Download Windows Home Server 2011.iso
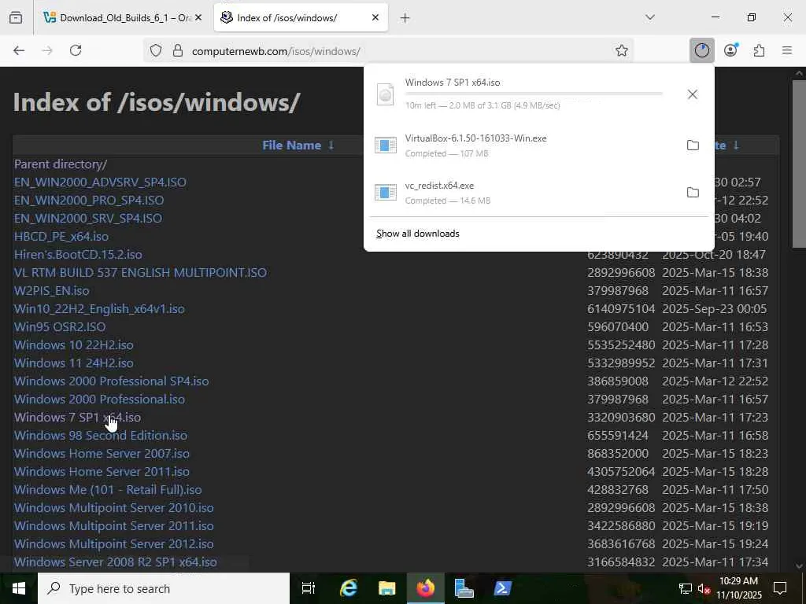This screenshot has height=604, width=806. 102,472
